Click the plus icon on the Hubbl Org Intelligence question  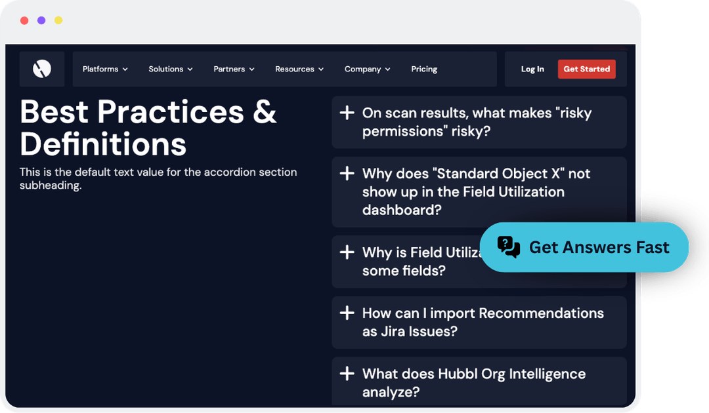pos(347,374)
